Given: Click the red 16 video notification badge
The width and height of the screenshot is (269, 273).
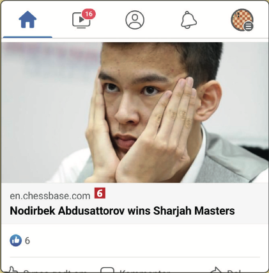Looking at the screenshot, I should pyautogui.click(x=89, y=14).
